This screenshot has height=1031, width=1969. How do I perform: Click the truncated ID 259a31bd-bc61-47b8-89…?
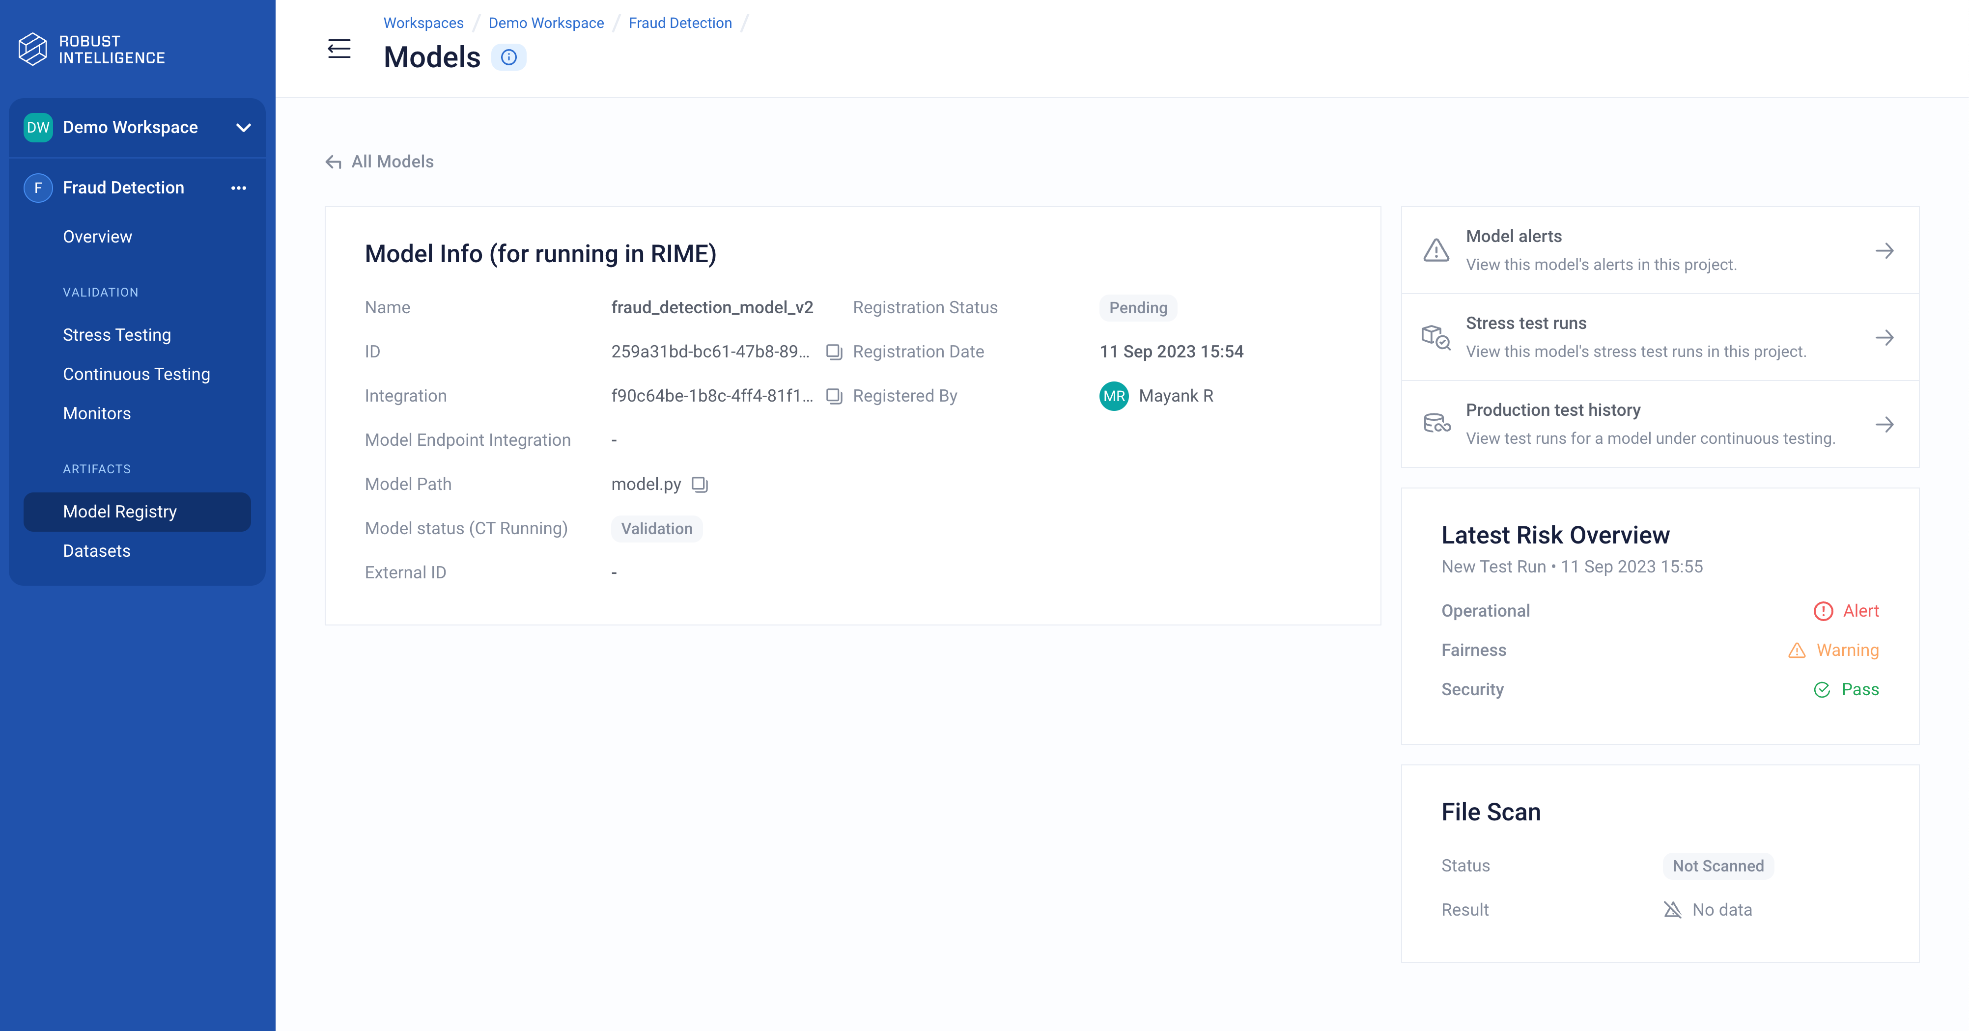tap(710, 352)
